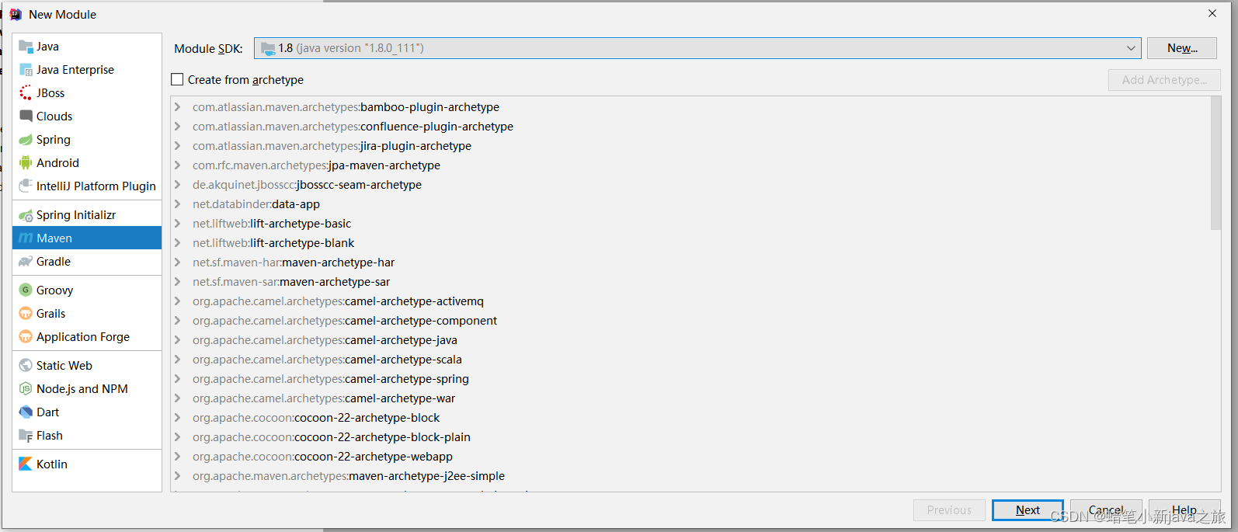
Task: Select maven-archetype-sar row
Action: pos(690,282)
